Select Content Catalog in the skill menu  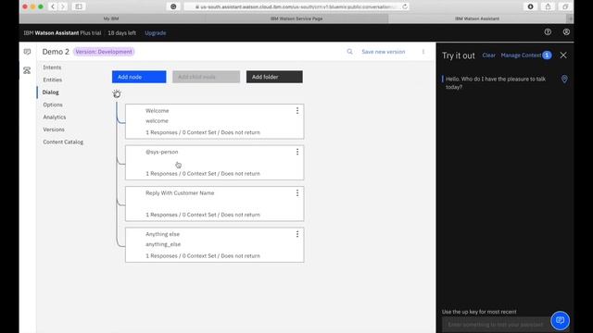pyautogui.click(x=63, y=142)
